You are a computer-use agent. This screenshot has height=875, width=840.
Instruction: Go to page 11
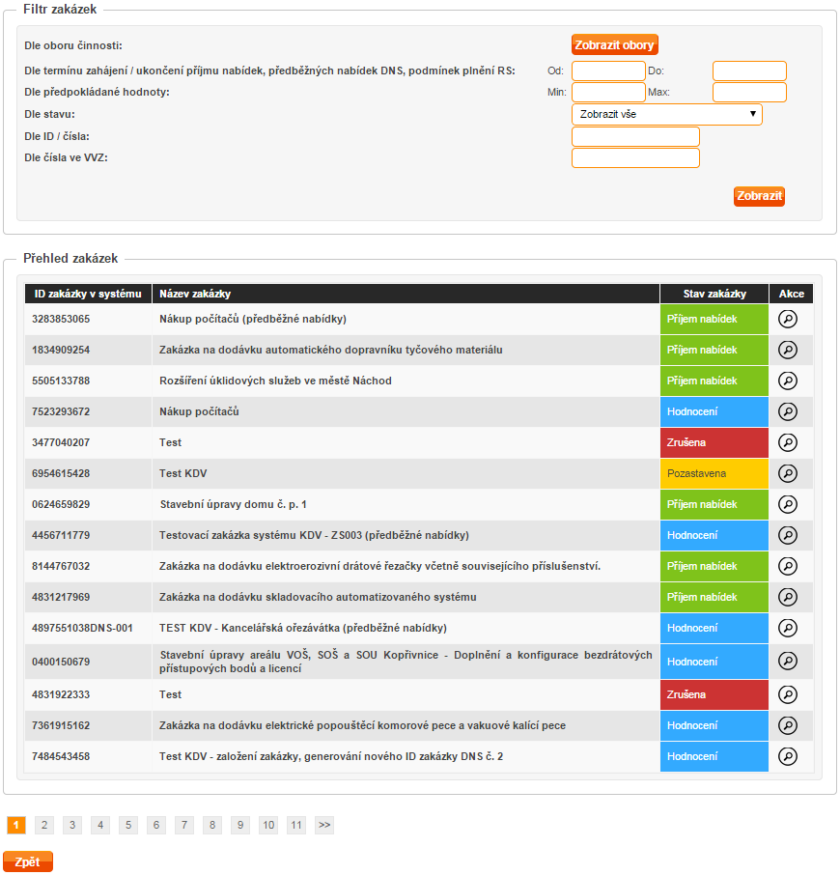click(x=296, y=825)
